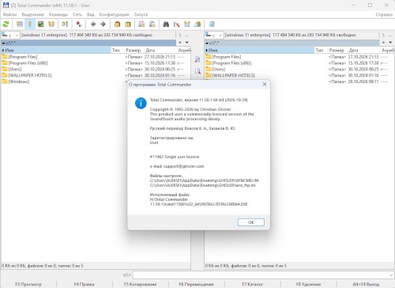Image resolution: width=395 pixels, height=288 pixels.
Task: Open the Сеть menu
Action: point(77,14)
